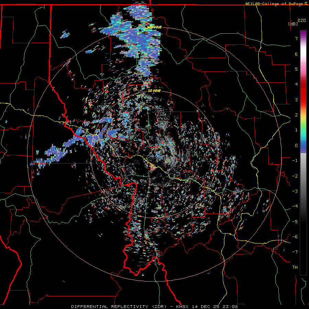This screenshot has height=309, width=309.
Task: Select the 3 dB scale label
Action: click(x=296, y=100)
